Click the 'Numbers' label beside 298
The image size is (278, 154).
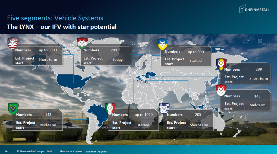pos(232,70)
